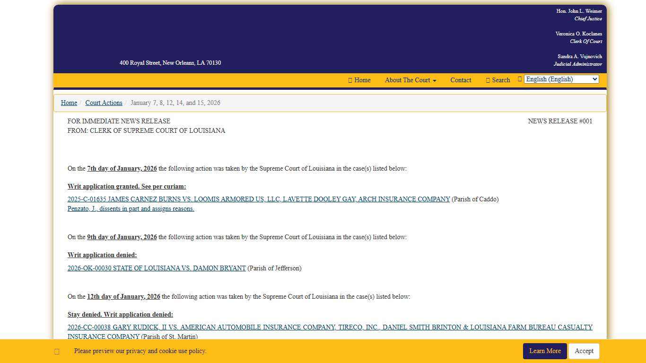Open Search using the magnifier icon
This screenshot has height=363, width=646.
tap(488, 80)
